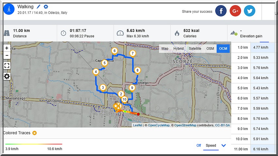Select the OCM map layer
The image size is (278, 156).
click(x=223, y=49)
